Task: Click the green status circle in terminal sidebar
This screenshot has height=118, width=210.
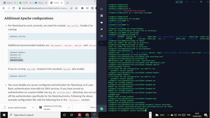Action: (101, 109)
